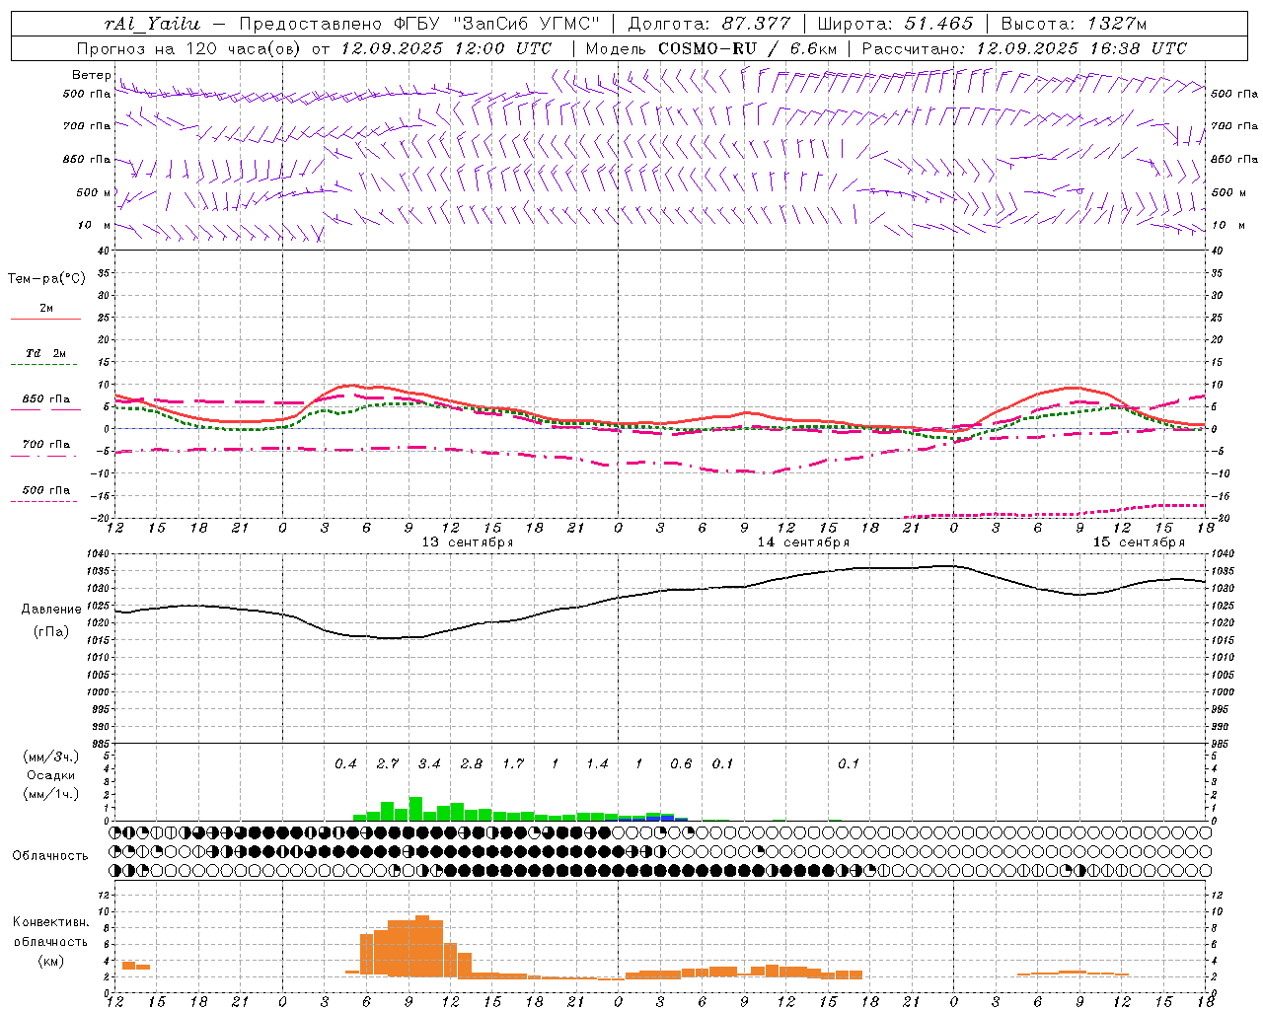Click the Высота: 1327м value
The image size is (1263, 1010).
click(x=1074, y=24)
